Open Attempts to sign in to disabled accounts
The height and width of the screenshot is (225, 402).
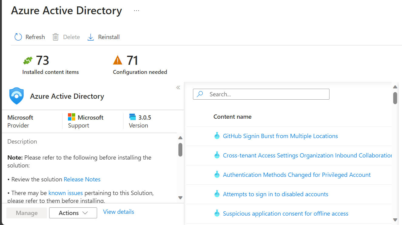click(x=275, y=194)
